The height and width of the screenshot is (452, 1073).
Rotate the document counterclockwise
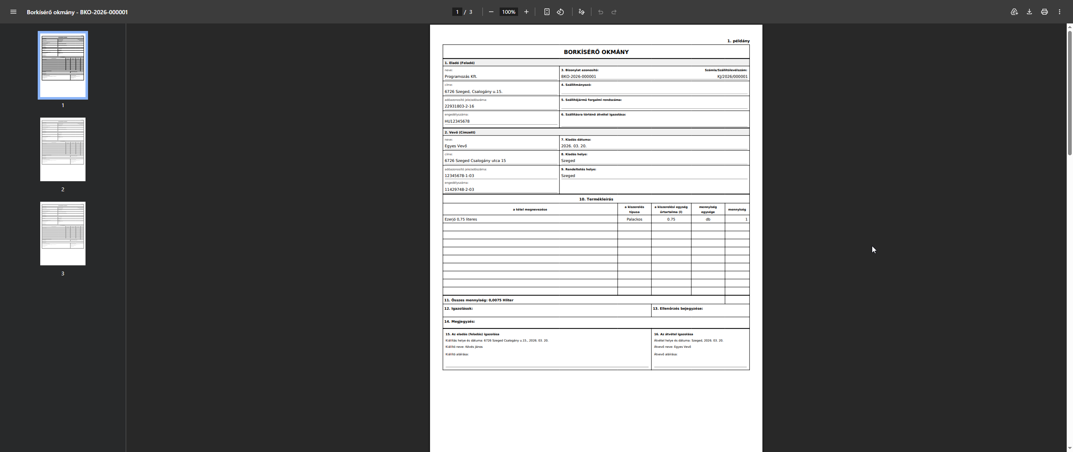tap(560, 12)
